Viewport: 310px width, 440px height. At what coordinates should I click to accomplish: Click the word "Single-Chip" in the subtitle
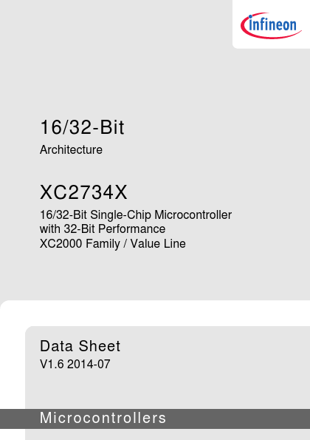(x=121, y=215)
